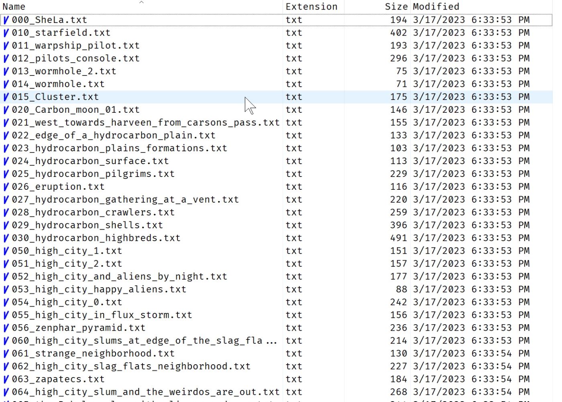Select 030_hydrocarbon_highbreds.txt in the list
Screen dimensions: 562x402
click(96, 238)
